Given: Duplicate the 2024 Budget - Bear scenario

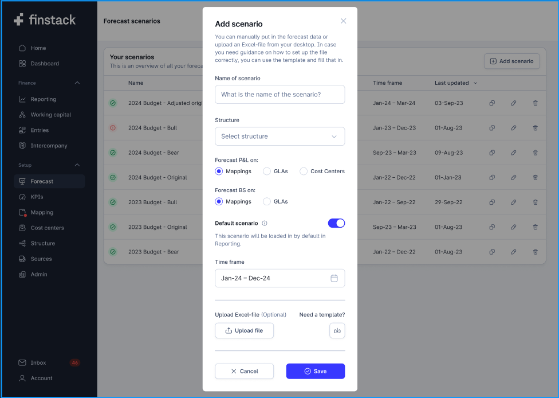Looking at the screenshot, I should click(492, 153).
